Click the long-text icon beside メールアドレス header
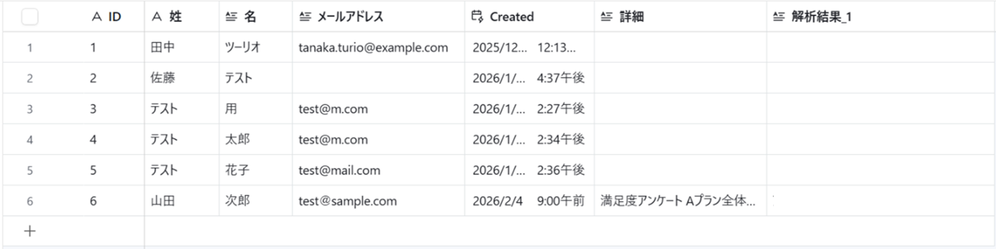Image resolution: width=996 pixels, height=249 pixels. pos(305,17)
